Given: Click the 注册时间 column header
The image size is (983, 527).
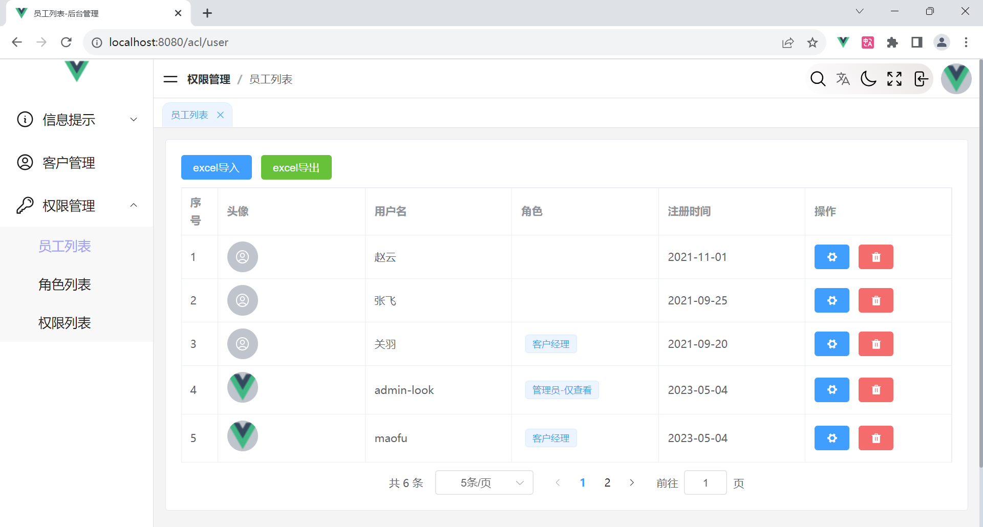Looking at the screenshot, I should (689, 211).
